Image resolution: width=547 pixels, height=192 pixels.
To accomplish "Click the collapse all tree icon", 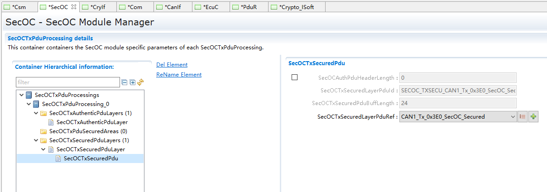I will coord(125,82).
